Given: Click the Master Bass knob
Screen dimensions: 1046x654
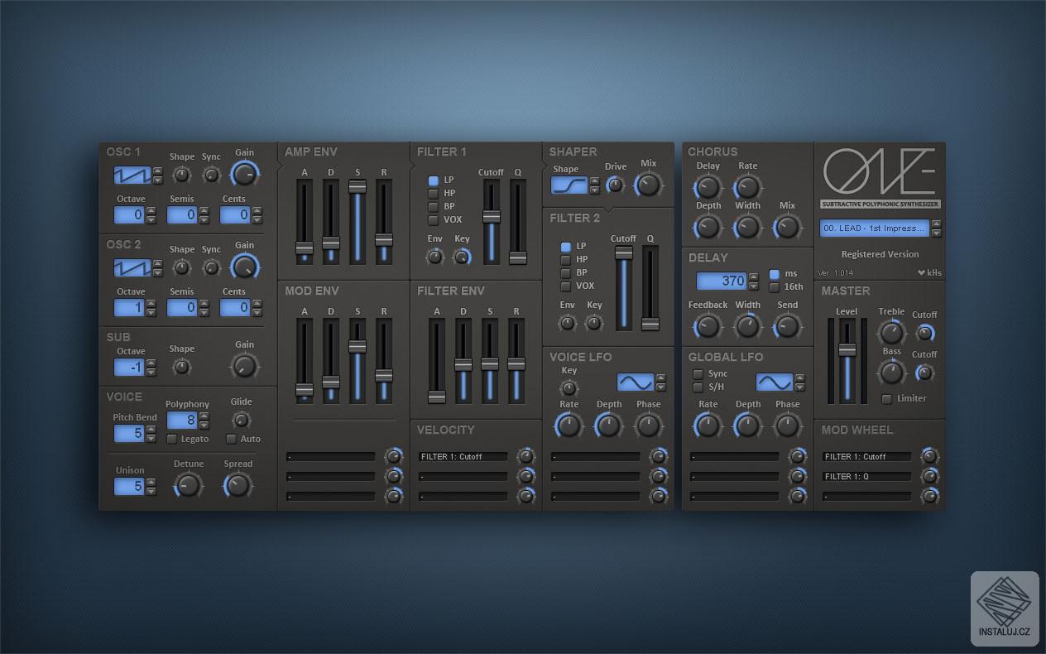Looking at the screenshot, I should coord(891,373).
